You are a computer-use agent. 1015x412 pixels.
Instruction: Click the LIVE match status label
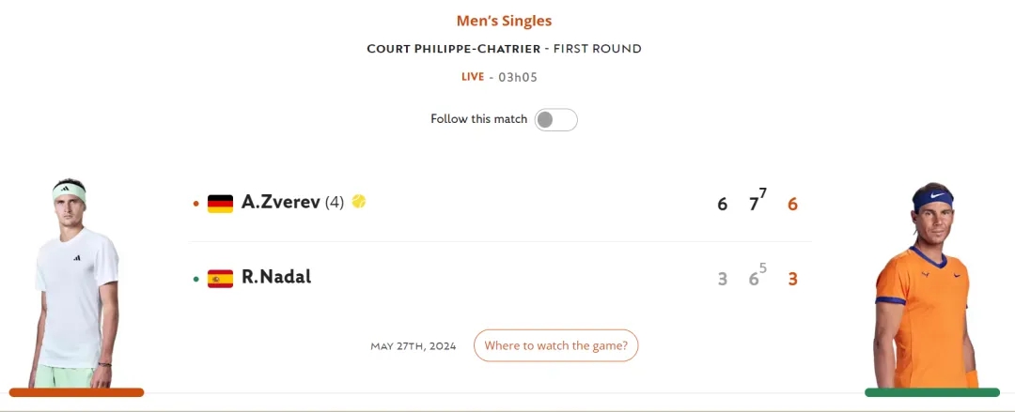(473, 77)
